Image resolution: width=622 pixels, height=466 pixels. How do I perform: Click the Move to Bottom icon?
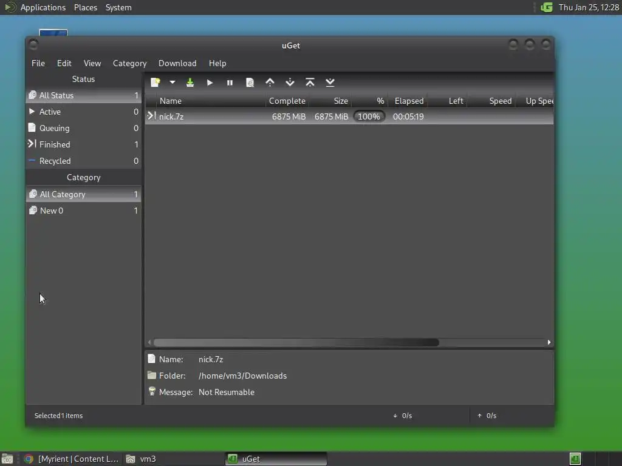[330, 83]
